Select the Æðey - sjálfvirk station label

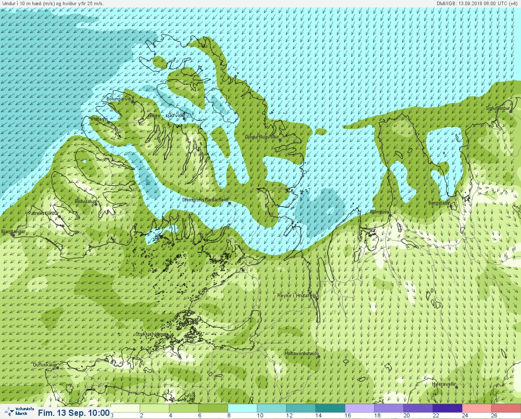(167, 115)
